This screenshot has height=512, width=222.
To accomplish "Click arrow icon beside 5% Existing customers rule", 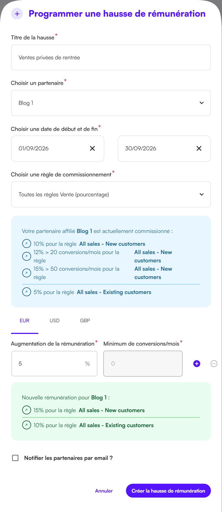I will tap(26, 292).
